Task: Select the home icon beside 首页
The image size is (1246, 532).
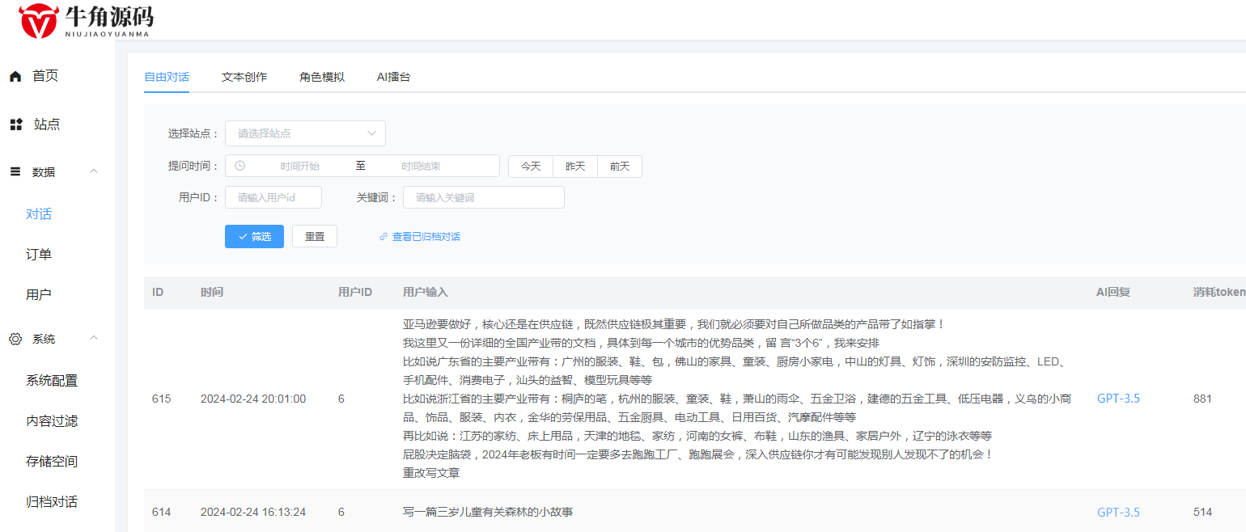Action: (15, 75)
